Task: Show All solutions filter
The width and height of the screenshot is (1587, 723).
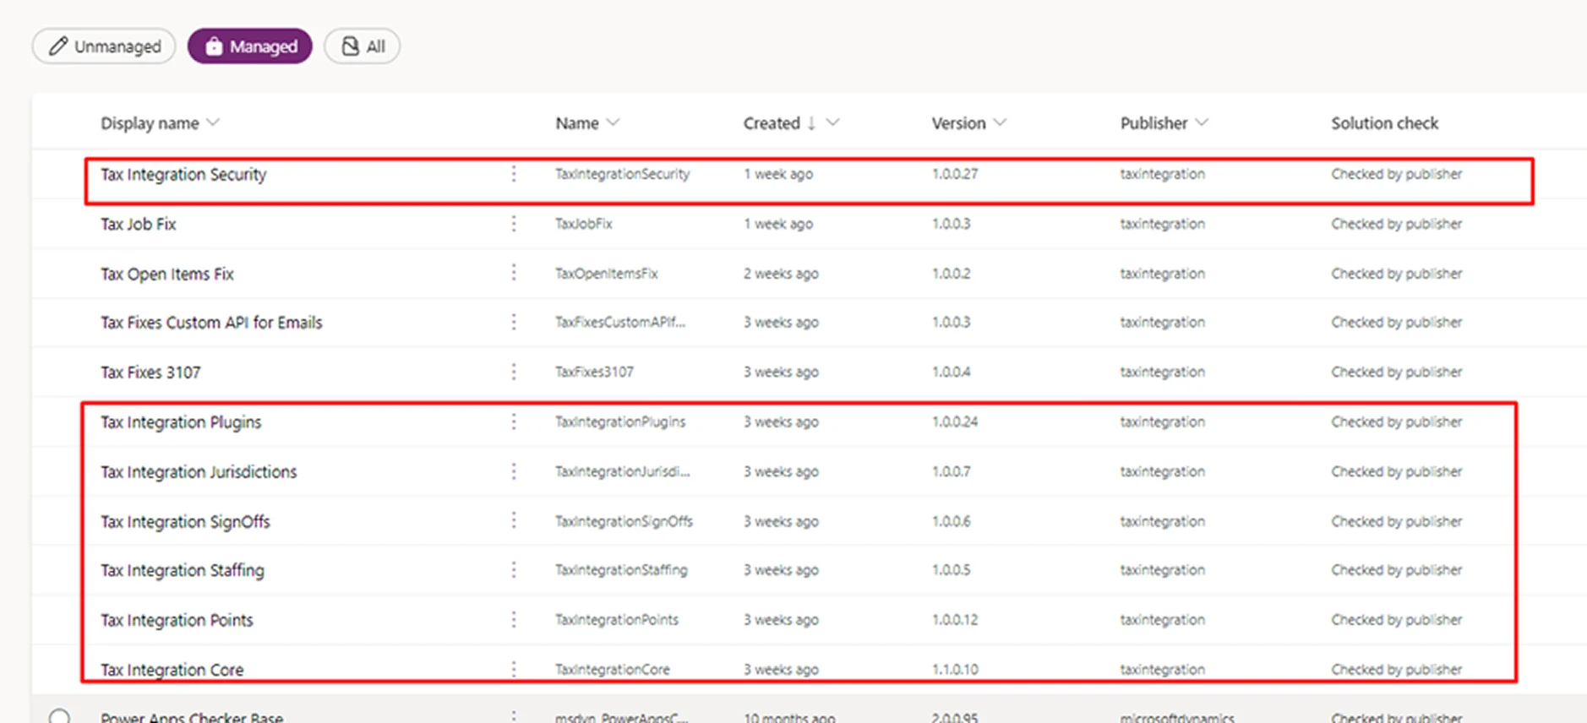Action: point(363,46)
